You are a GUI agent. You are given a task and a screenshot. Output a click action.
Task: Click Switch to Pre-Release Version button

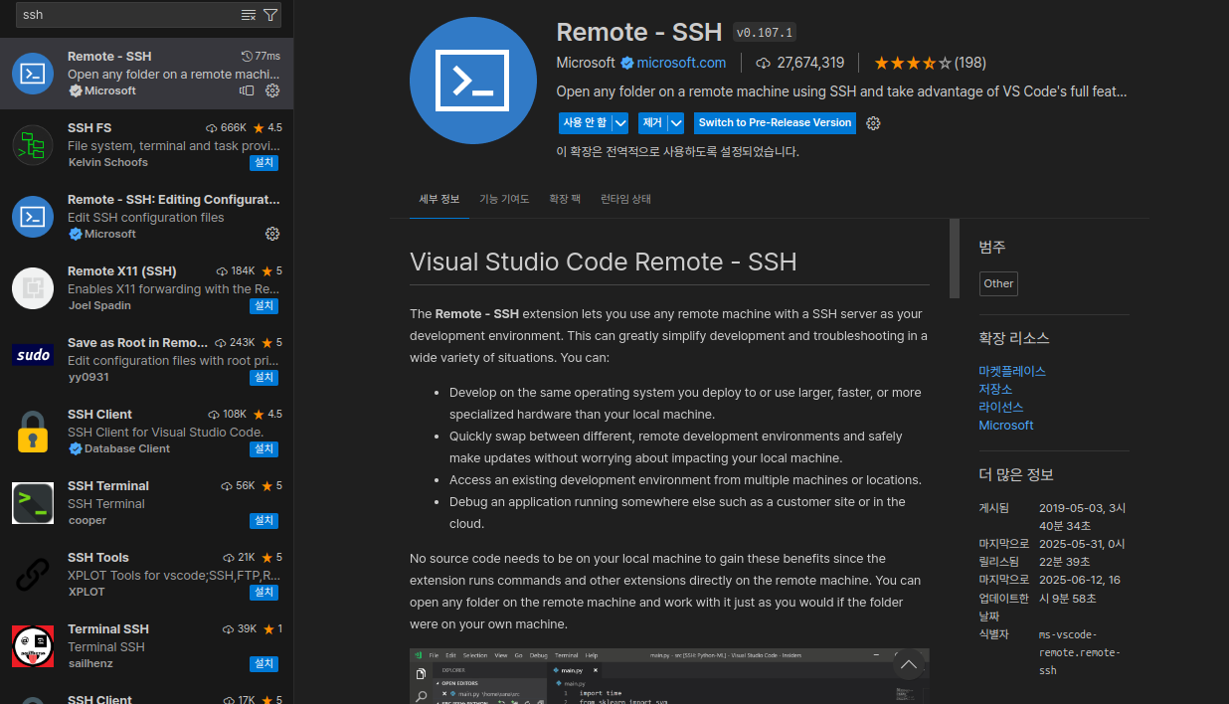[x=775, y=123]
